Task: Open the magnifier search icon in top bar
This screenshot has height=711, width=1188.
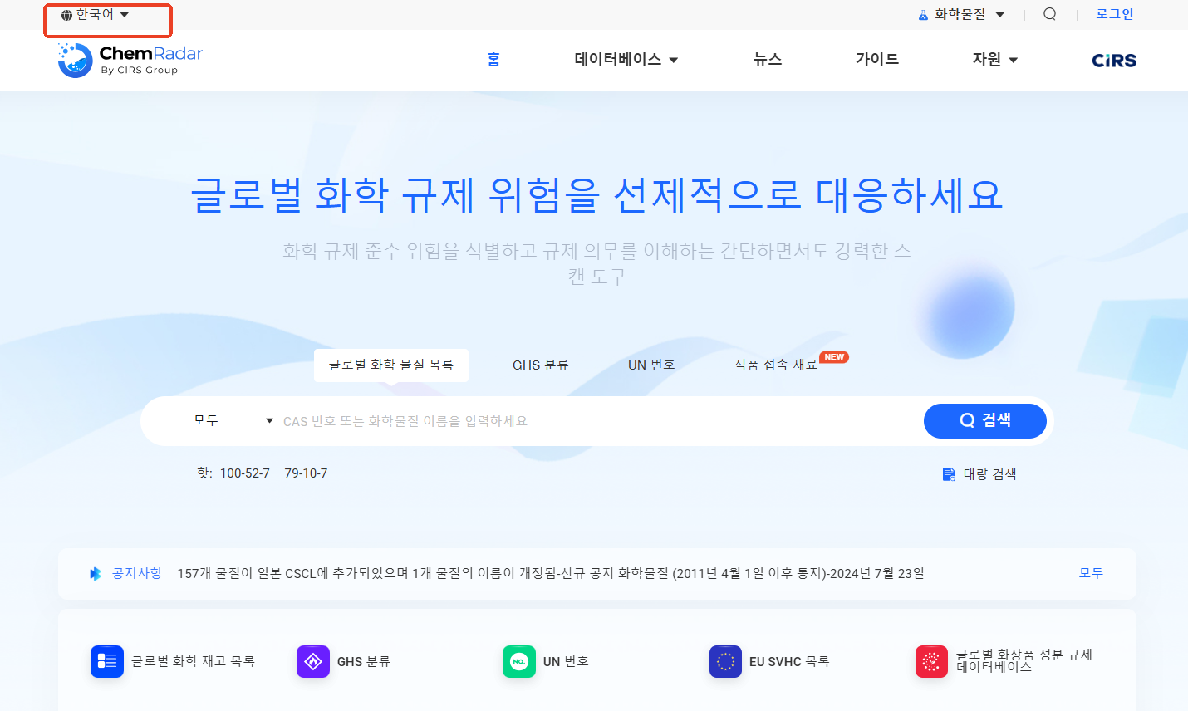Action: tap(1049, 14)
